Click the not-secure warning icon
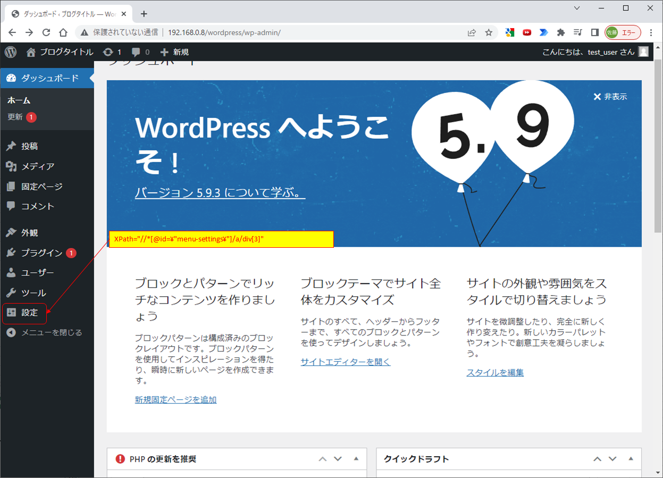 [x=84, y=32]
